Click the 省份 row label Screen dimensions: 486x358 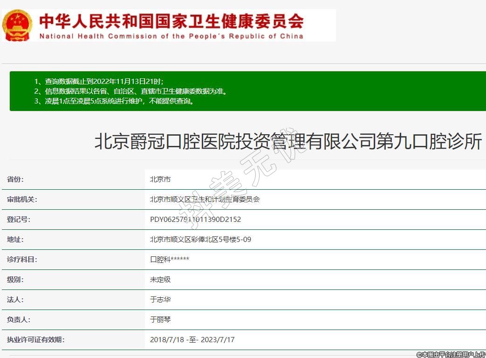coord(15,179)
